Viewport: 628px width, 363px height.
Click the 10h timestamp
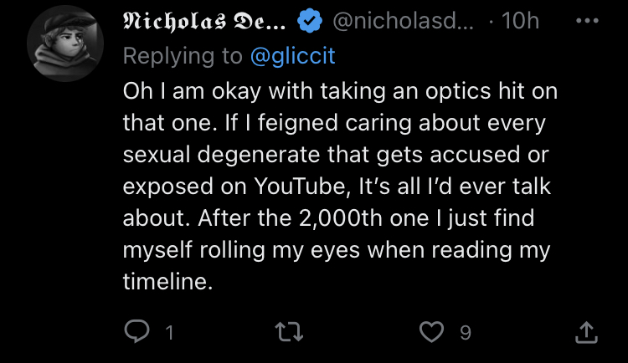tap(520, 20)
